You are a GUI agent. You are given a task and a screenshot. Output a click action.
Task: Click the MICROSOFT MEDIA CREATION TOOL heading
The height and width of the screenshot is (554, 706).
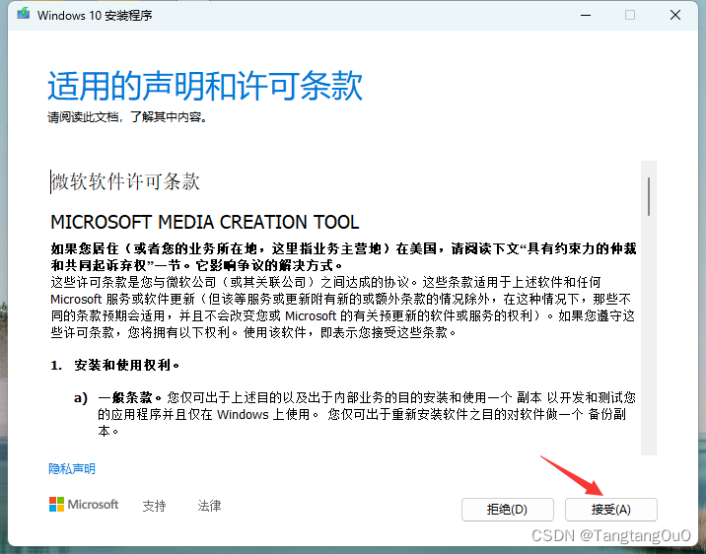[205, 223]
